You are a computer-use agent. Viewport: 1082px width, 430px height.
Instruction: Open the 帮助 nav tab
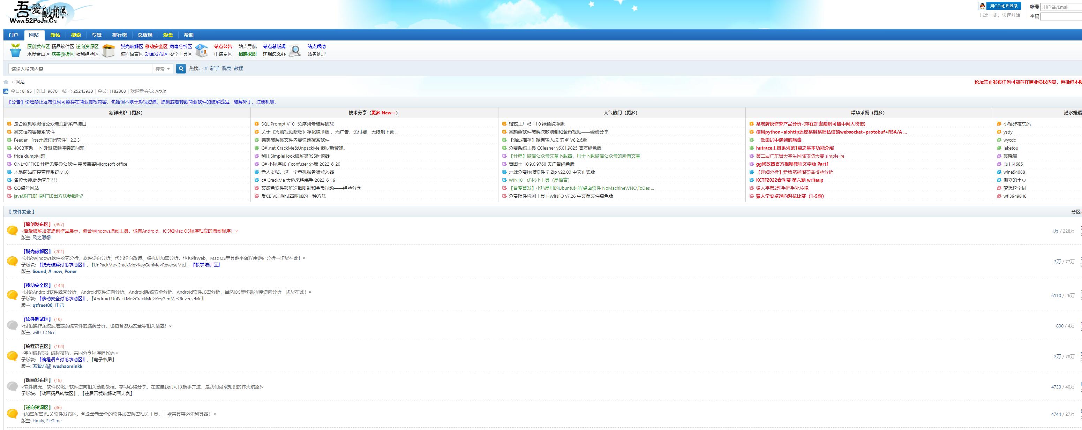click(x=189, y=35)
